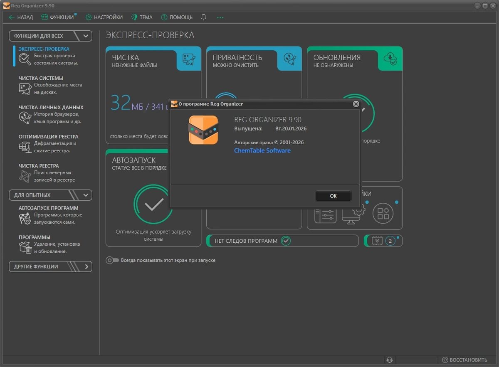Viewport: 499px width, 367px height.
Task: Click ЭКСПРЕСС-ПРОВЕРКА page heading
Action: click(150, 35)
